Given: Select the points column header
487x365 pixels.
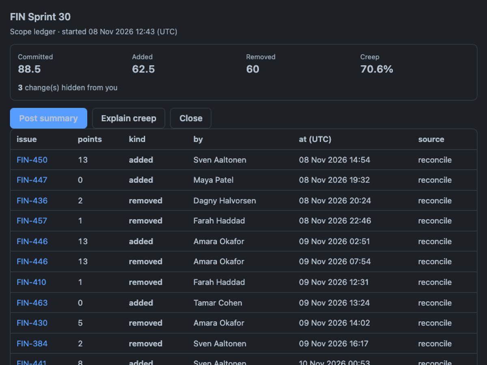Looking at the screenshot, I should (x=90, y=139).
